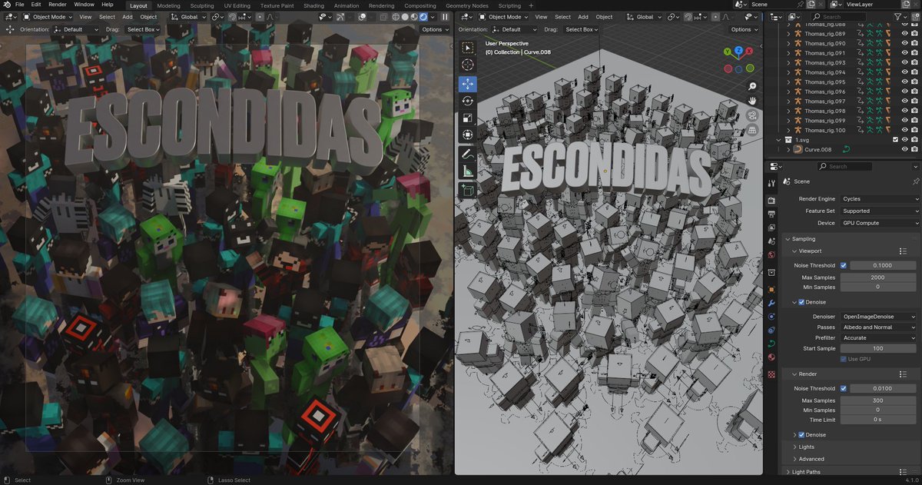Open the Tool properties tab
This screenshot has width=922, height=485.
pyautogui.click(x=771, y=182)
